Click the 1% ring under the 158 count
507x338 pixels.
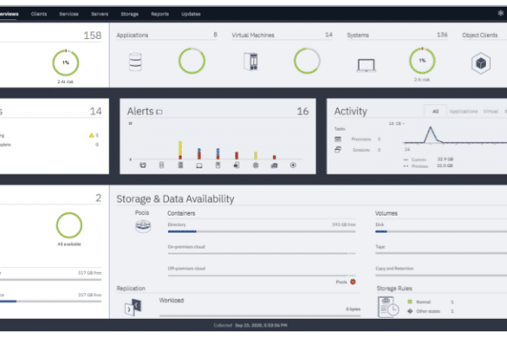coord(66,62)
